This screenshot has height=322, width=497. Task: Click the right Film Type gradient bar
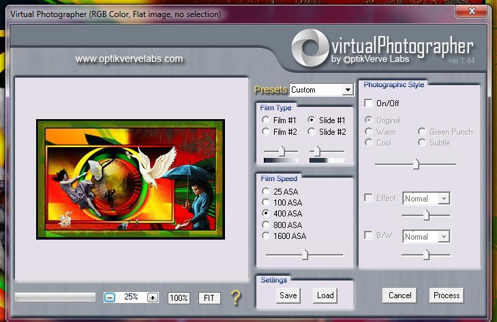coord(327,161)
